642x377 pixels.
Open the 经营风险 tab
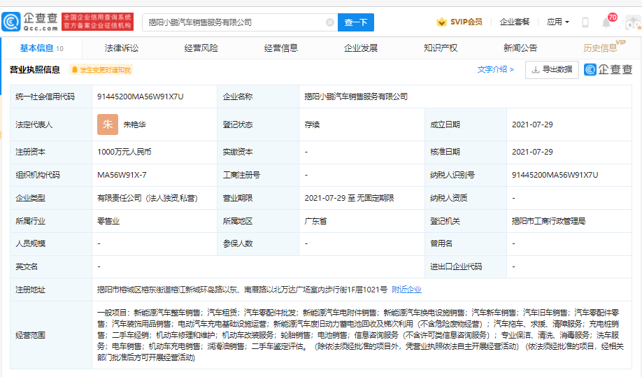[201, 48]
